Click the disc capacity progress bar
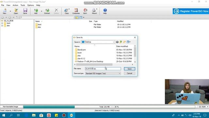209x118 pixels. click(x=109, y=107)
